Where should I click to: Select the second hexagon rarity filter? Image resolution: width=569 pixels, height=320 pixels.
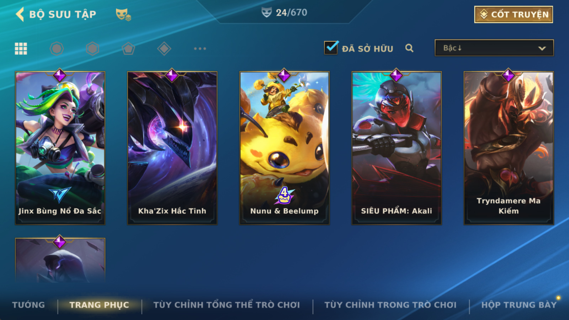(92, 48)
